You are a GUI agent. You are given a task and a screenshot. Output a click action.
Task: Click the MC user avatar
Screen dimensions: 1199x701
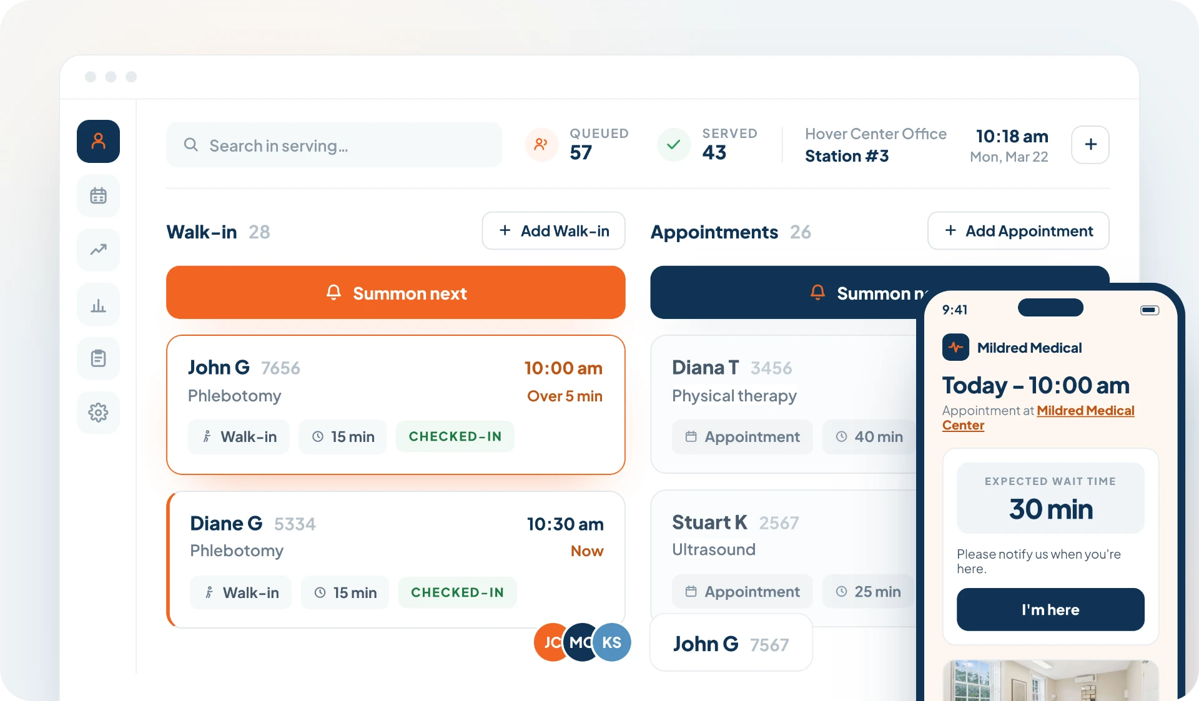578,642
